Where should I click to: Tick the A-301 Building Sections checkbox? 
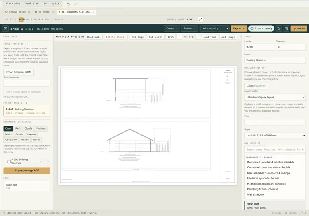coord(9,162)
